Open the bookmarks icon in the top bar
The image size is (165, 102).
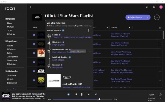tap(147, 7)
